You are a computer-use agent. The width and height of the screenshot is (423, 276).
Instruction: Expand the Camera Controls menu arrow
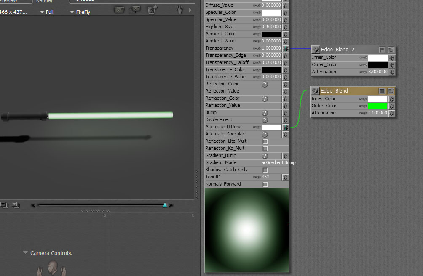tap(26, 253)
